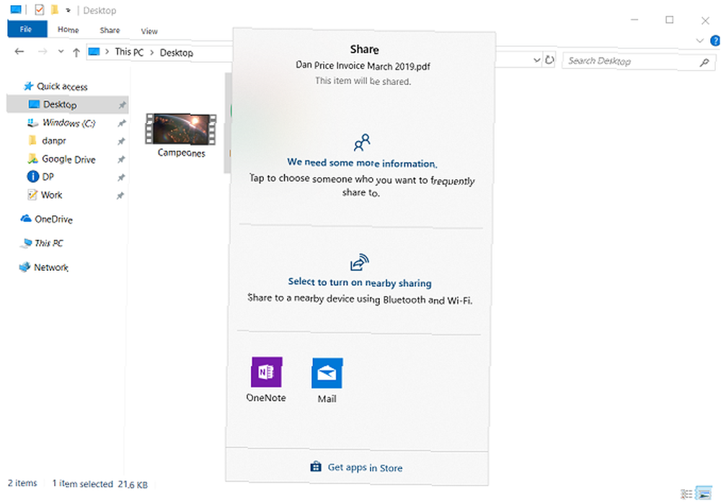Click the search magnifier icon
The image size is (721, 502).
click(x=704, y=63)
